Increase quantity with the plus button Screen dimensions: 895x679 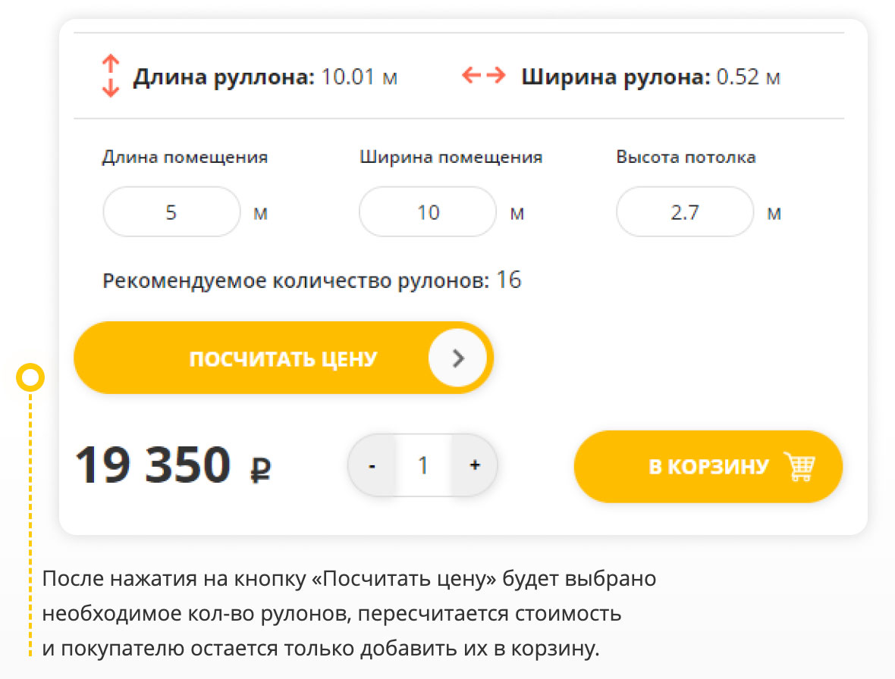coord(475,465)
